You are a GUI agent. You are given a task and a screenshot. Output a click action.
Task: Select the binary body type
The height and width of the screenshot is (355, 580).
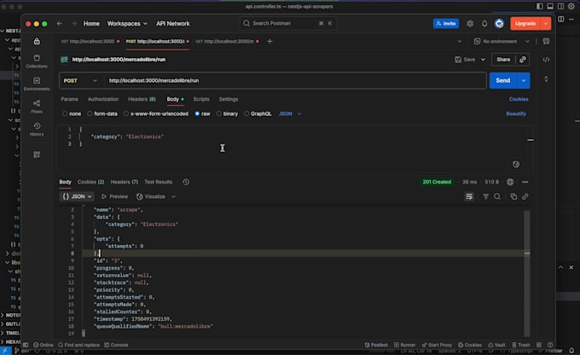pos(227,113)
